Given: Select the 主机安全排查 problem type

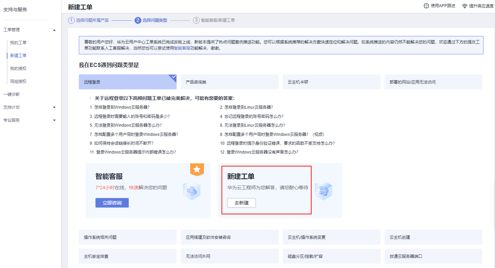Looking at the screenshot, I should (x=128, y=256).
